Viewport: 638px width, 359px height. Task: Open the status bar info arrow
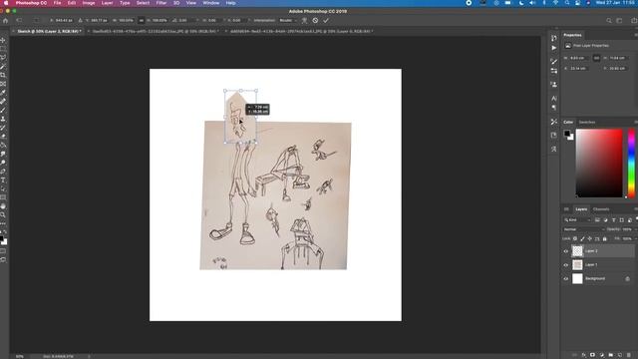[x=89, y=356]
